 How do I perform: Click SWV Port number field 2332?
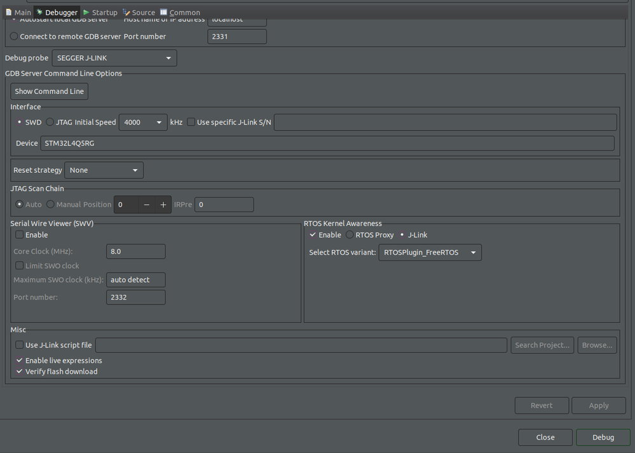[x=135, y=297]
